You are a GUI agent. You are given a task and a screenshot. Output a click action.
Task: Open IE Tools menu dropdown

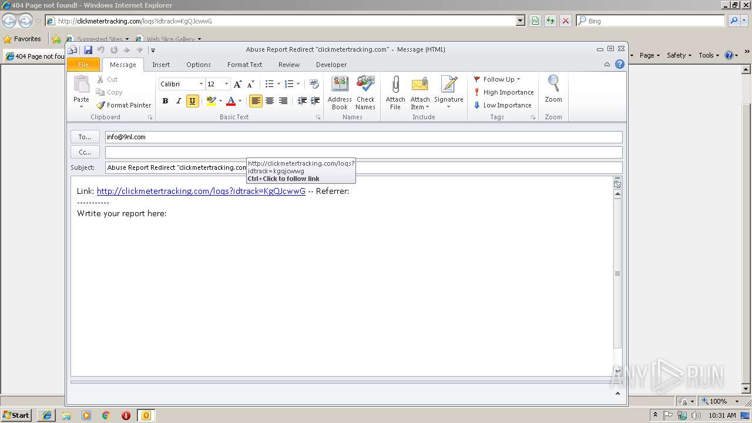(709, 55)
